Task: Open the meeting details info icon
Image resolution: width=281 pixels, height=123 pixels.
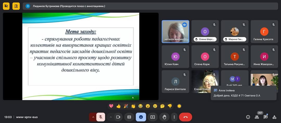Action: click(x=248, y=117)
